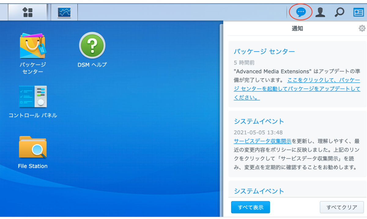Click the 通知 panel header text
This screenshot has height=219, width=367.
pos(297,29)
